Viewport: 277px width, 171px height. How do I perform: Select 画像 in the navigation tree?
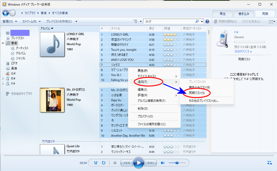click(14, 68)
